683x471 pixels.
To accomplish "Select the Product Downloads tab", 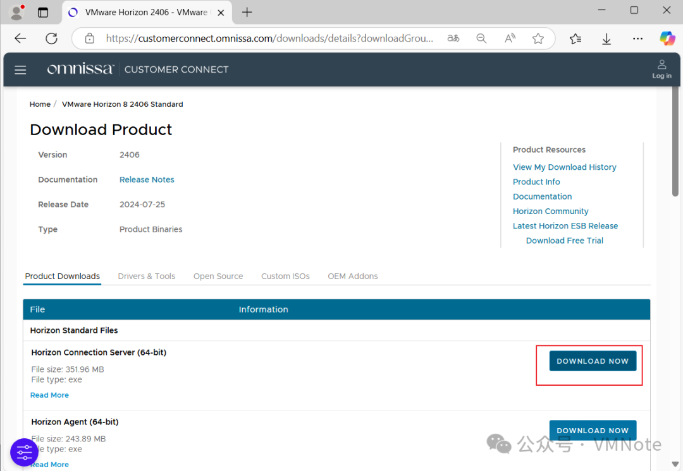I will pos(62,276).
